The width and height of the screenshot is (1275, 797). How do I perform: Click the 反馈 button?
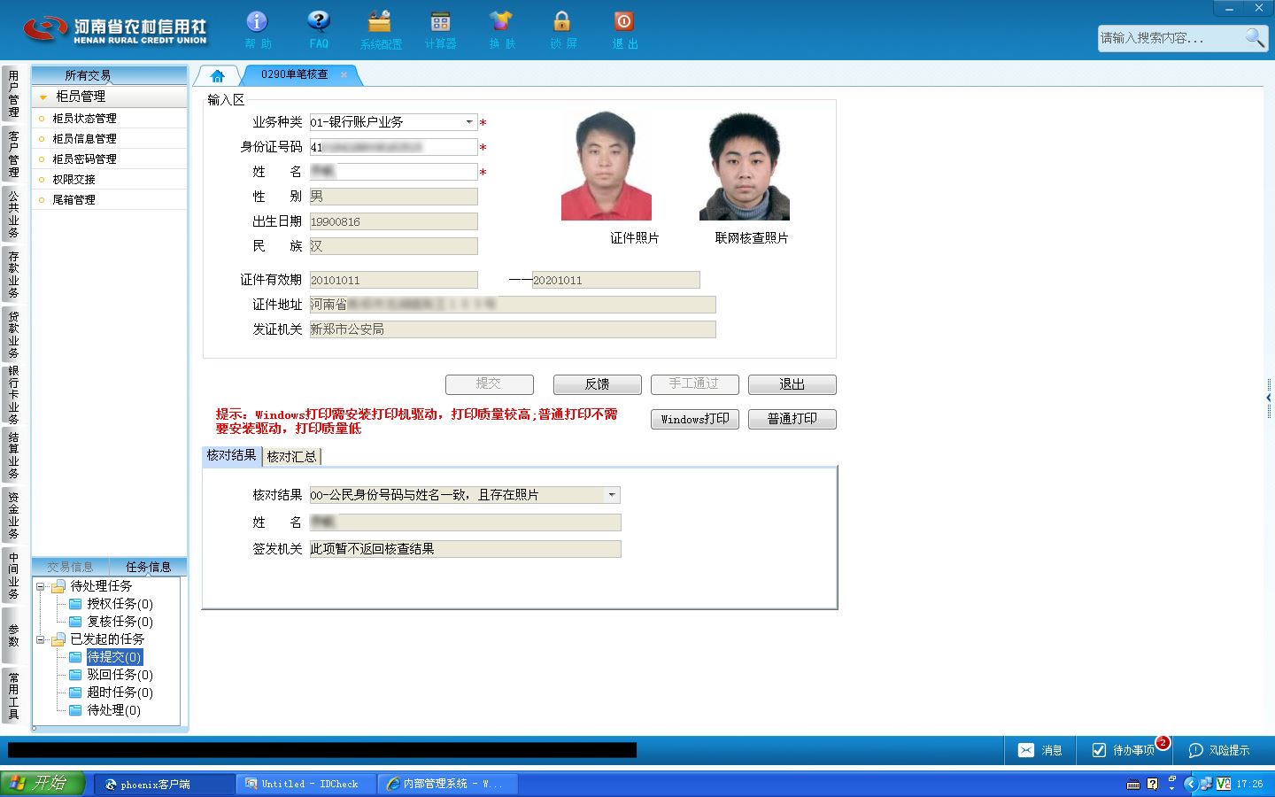click(x=597, y=384)
